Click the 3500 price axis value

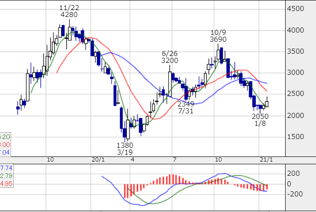pos(295,51)
